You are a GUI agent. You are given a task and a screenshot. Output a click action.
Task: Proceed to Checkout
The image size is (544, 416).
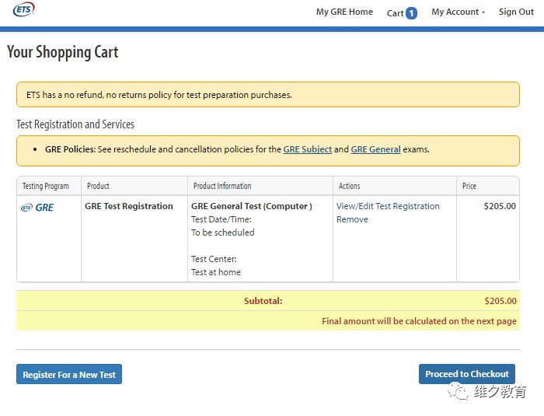pos(466,374)
